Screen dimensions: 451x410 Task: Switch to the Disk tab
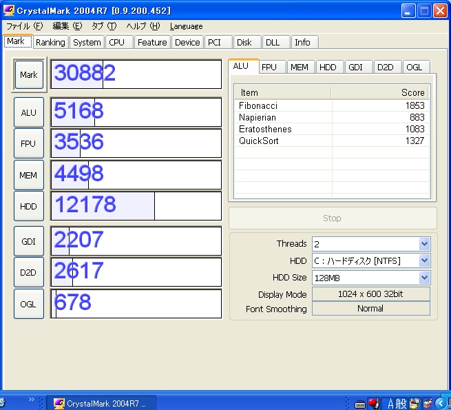pos(247,42)
